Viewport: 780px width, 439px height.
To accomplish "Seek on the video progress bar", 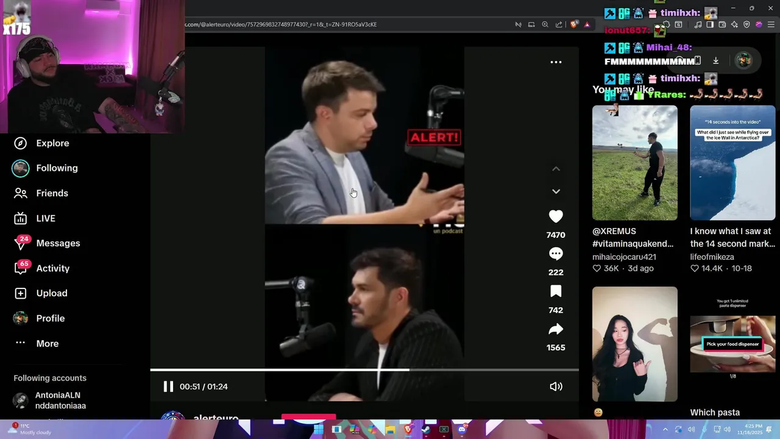I will pyautogui.click(x=364, y=369).
